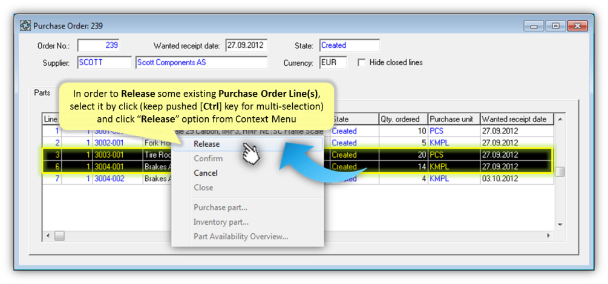Click the Purchase unit column header

click(454, 119)
